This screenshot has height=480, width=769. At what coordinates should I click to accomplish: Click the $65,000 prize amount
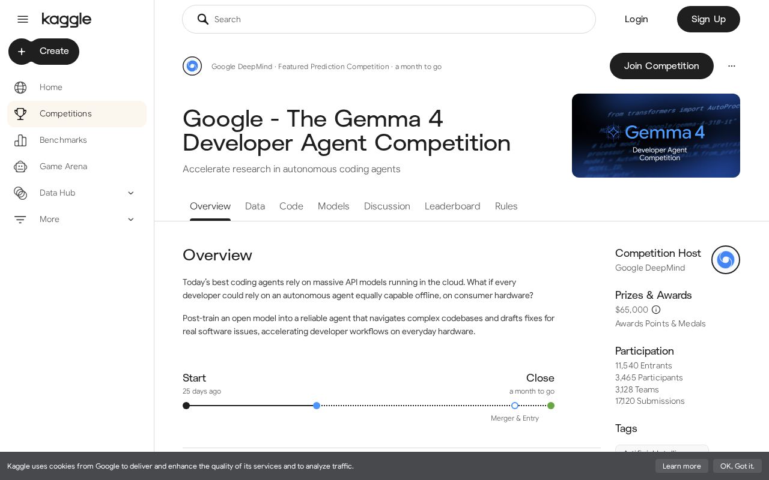631,310
